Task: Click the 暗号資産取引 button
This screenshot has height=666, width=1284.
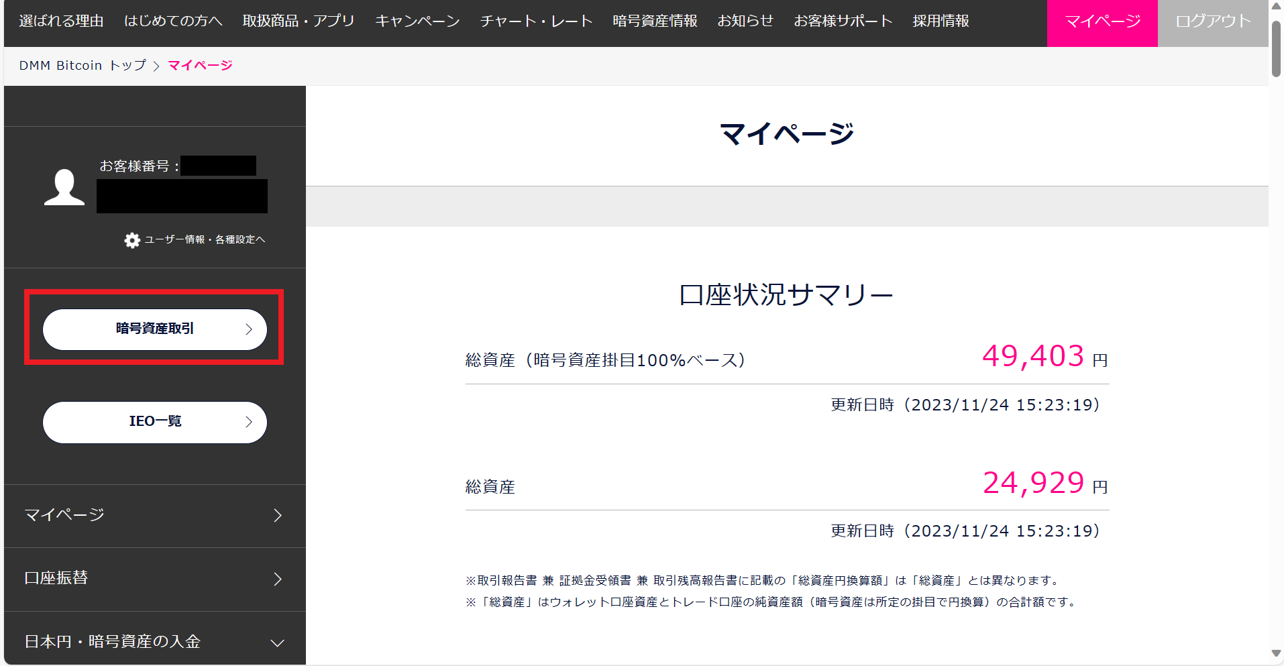Action: coord(155,329)
